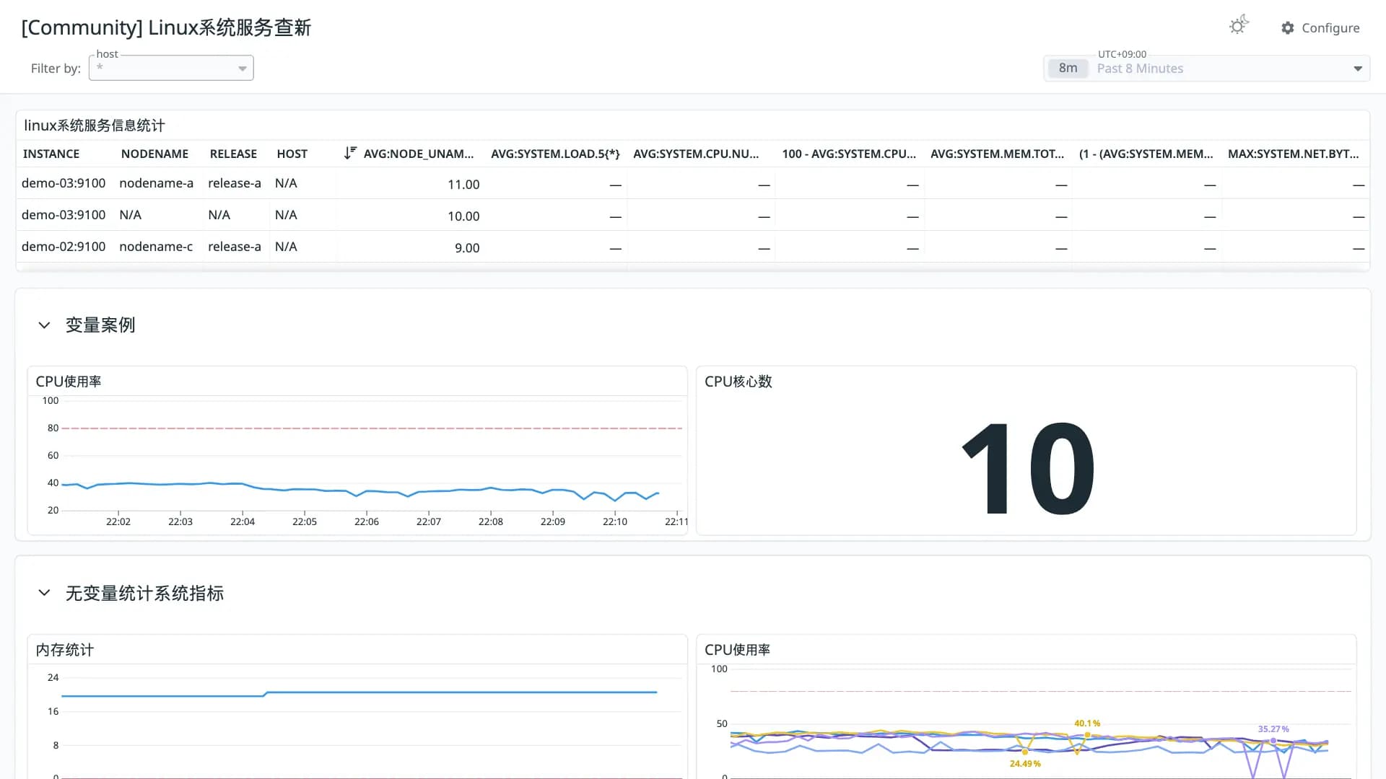The width and height of the screenshot is (1386, 779).
Task: Click the linux系统服务信息统计 widget title
Action: [x=95, y=126]
